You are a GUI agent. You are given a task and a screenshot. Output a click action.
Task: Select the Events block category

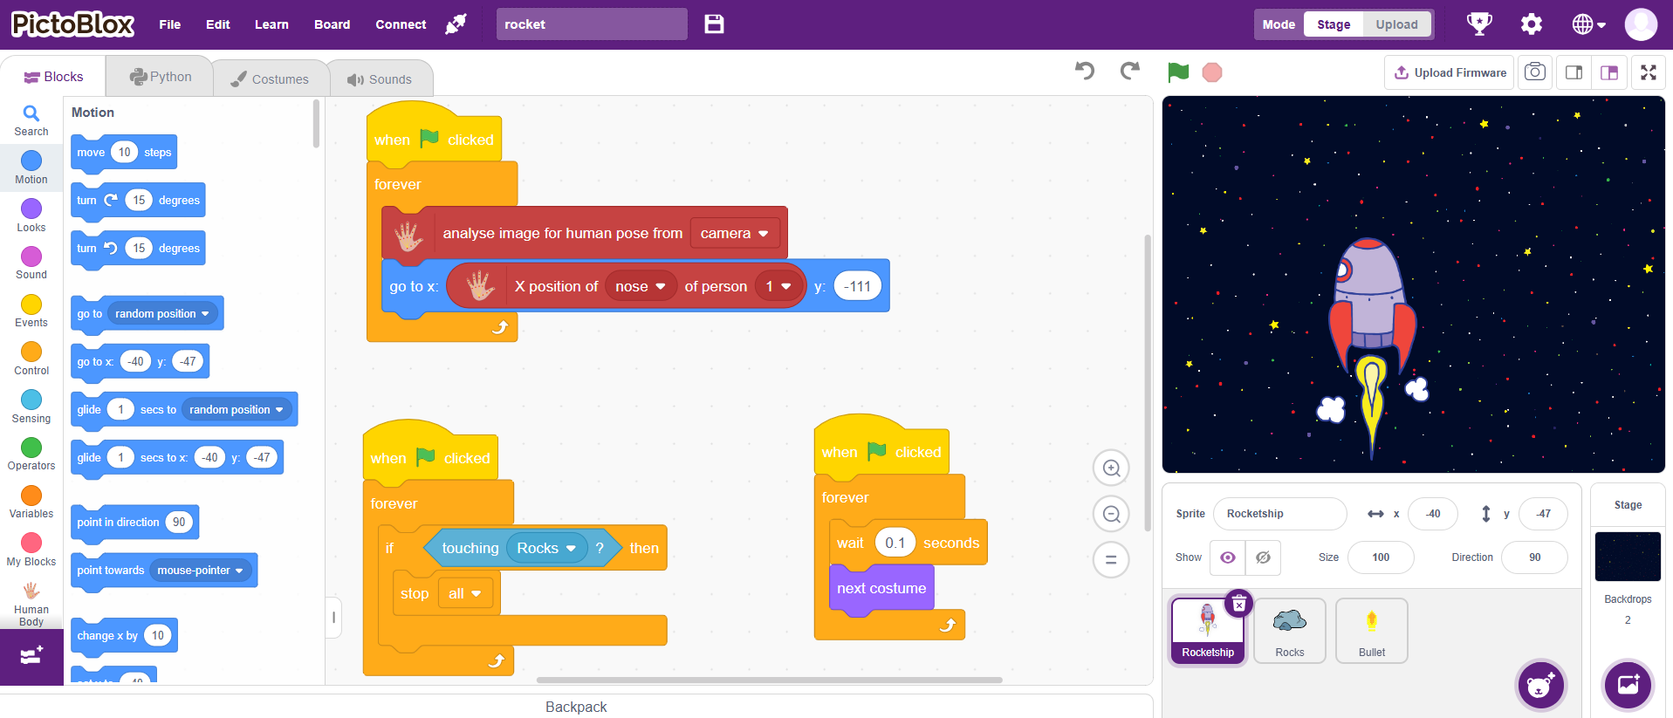pyautogui.click(x=31, y=311)
